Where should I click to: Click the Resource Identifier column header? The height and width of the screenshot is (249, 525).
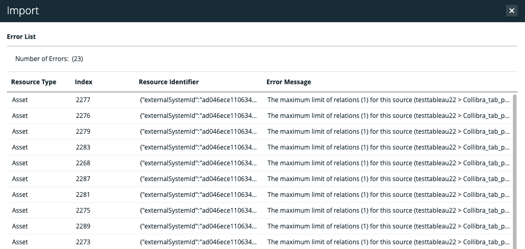[x=169, y=82]
